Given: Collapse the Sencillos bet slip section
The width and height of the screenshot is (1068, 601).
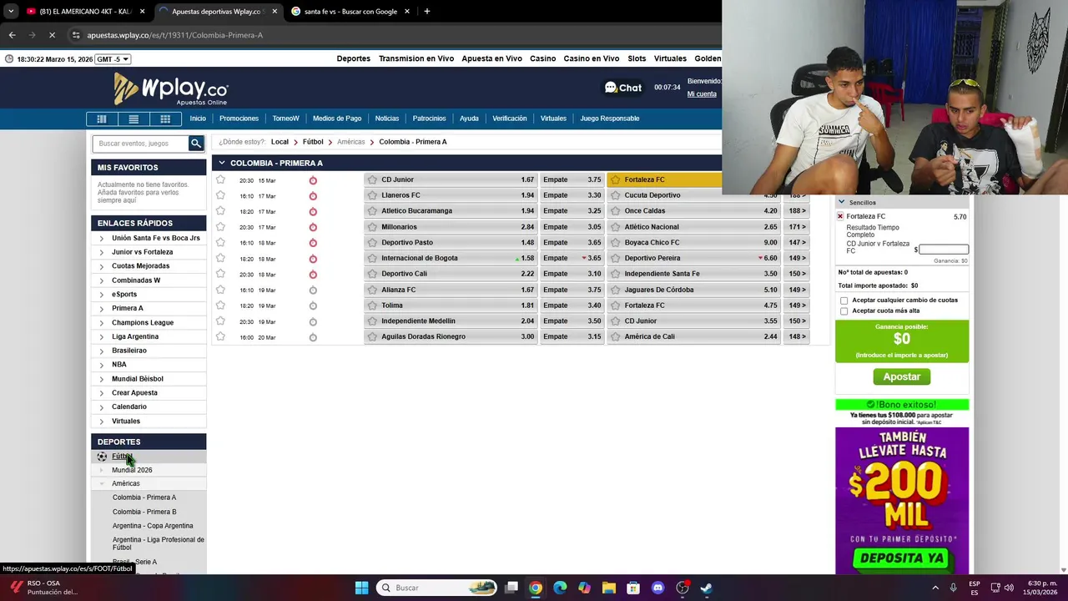Looking at the screenshot, I should [841, 202].
